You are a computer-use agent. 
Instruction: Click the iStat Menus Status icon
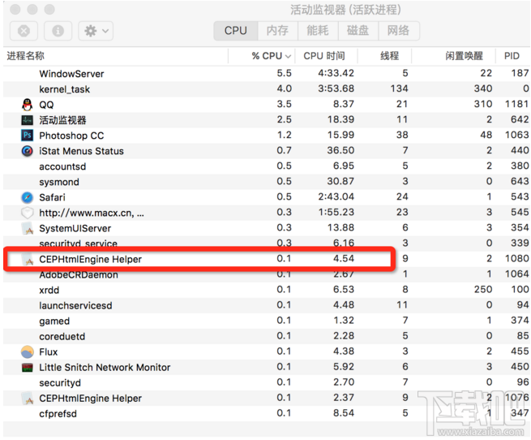pyautogui.click(x=27, y=151)
